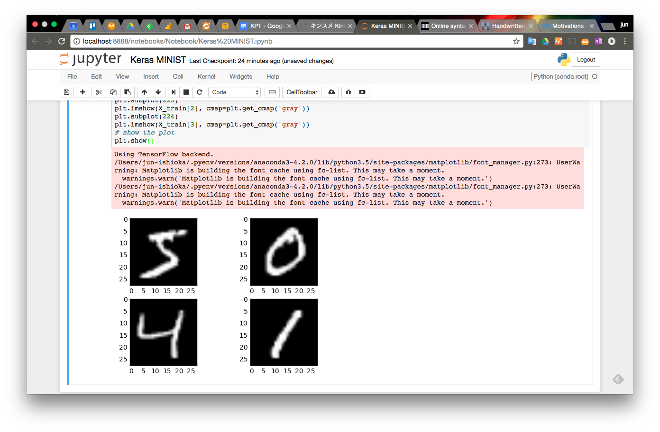
Task: Click the handwritten digit 1 plot
Action: [284, 332]
